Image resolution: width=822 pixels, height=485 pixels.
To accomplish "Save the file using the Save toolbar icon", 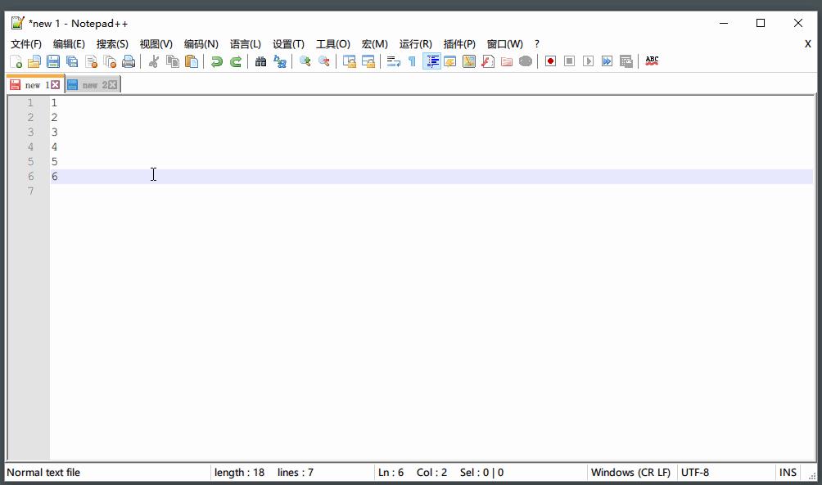I will click(53, 61).
